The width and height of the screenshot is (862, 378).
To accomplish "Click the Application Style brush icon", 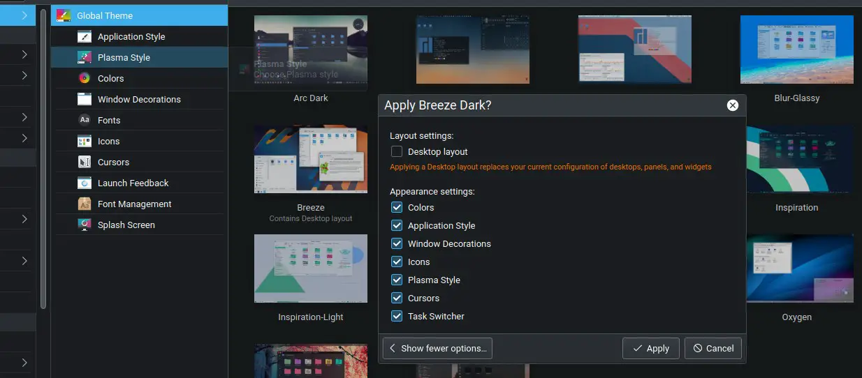I will (x=85, y=36).
